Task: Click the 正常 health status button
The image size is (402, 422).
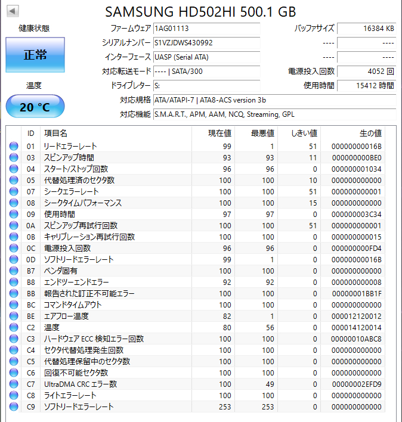Action: 35,55
